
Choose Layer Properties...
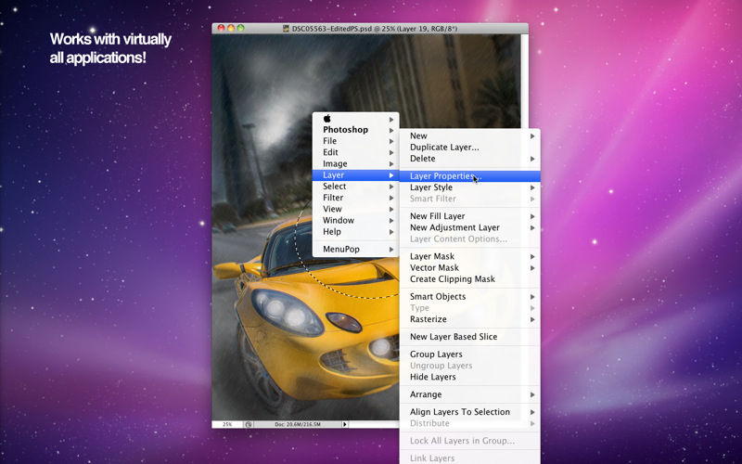(470, 176)
